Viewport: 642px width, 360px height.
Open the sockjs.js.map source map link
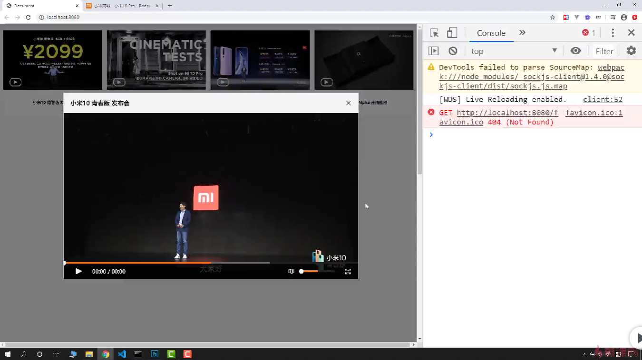(532, 76)
